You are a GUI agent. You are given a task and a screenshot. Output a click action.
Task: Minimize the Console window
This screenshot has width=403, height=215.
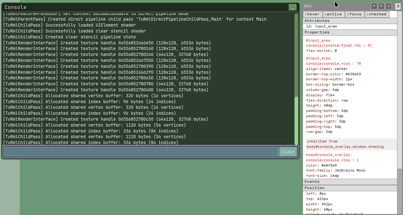(x=292, y=7)
